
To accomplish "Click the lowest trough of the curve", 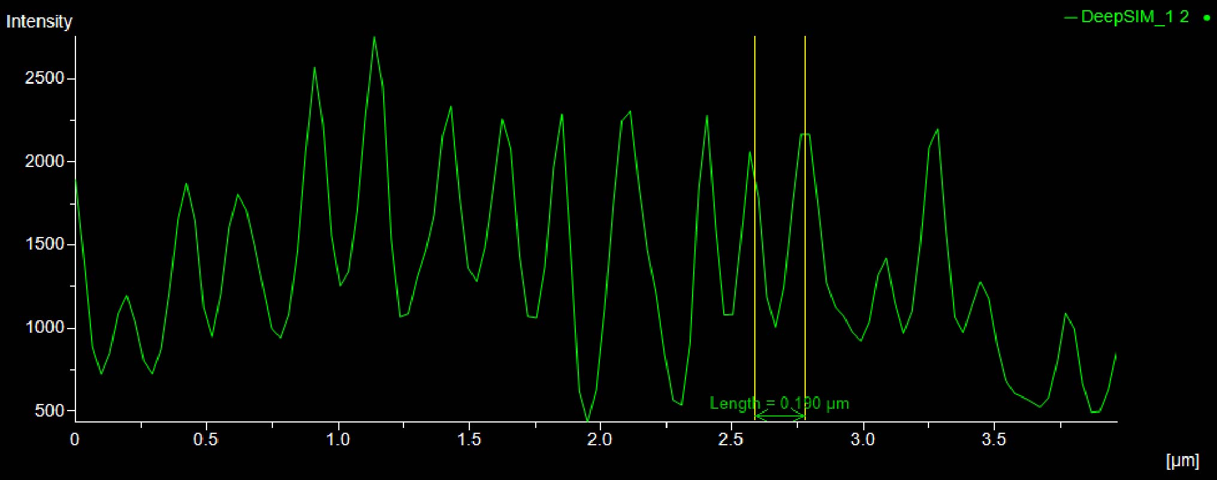I will (588, 421).
